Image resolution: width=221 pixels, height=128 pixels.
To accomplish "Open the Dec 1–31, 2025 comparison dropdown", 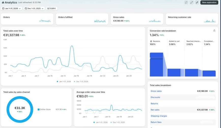I will pos(34,8).
